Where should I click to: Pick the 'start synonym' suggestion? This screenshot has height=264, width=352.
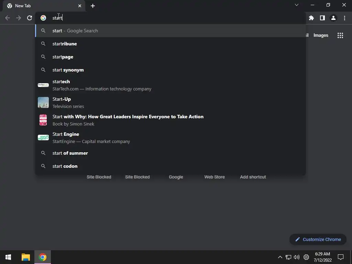tap(170, 70)
